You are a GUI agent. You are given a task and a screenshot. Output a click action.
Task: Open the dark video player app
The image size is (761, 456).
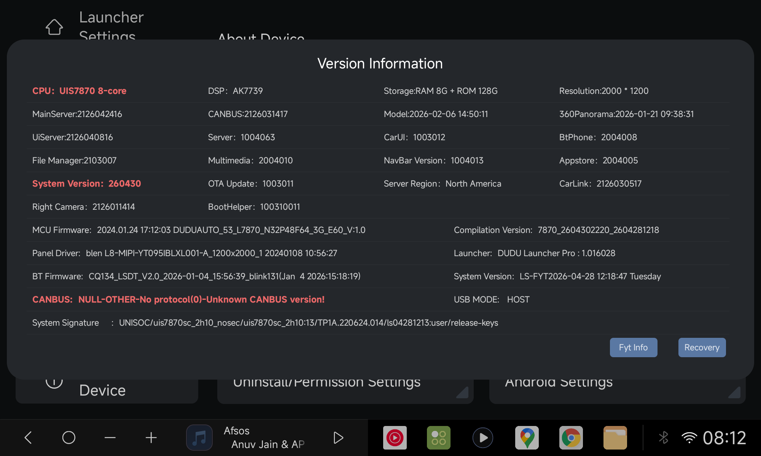click(483, 438)
